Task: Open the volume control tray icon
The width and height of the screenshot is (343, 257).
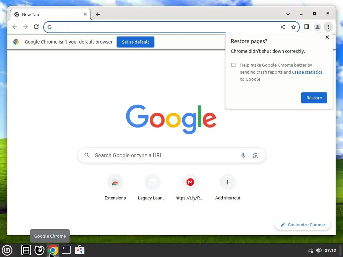Action: click(319, 250)
